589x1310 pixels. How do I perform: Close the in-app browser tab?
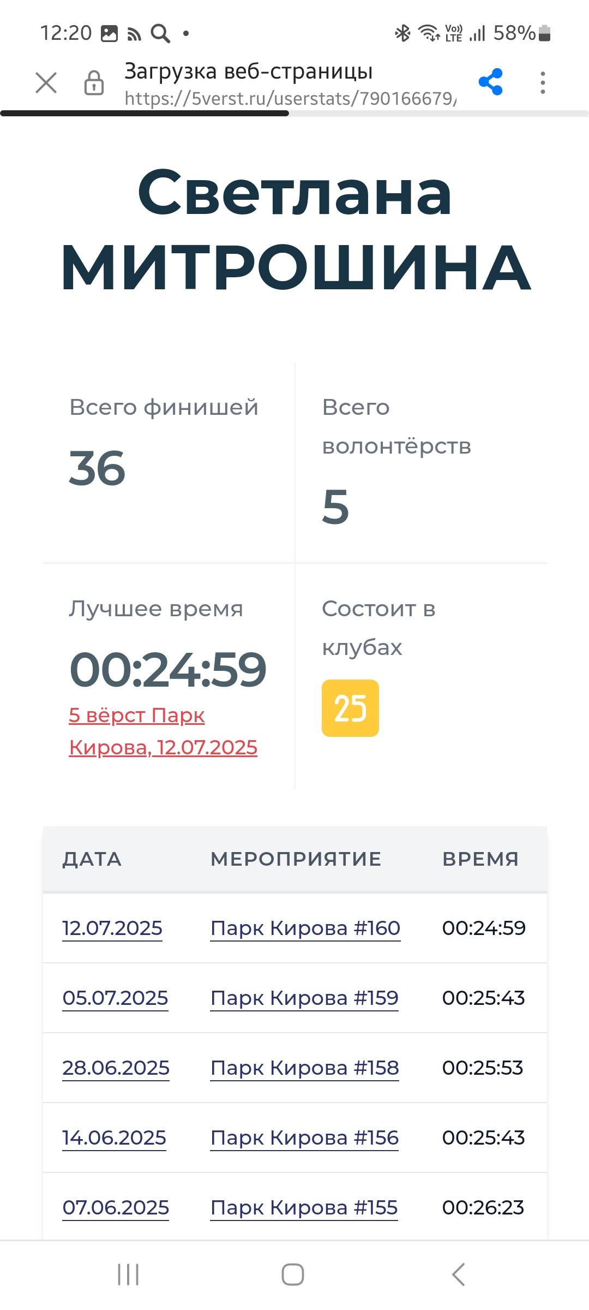[x=46, y=83]
